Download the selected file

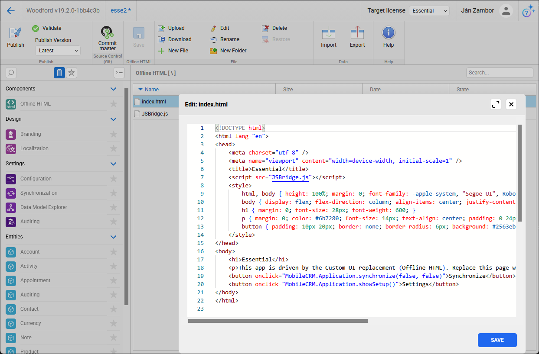pyautogui.click(x=175, y=39)
